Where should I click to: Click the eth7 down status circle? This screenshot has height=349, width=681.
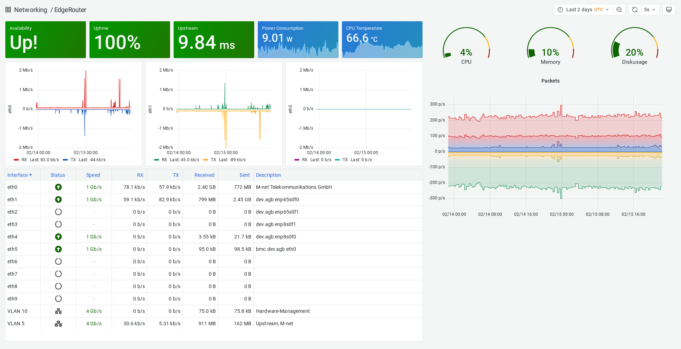pos(58,274)
